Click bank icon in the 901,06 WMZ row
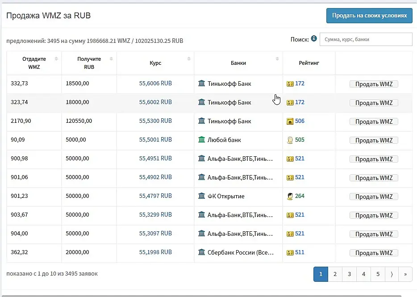 202,177
